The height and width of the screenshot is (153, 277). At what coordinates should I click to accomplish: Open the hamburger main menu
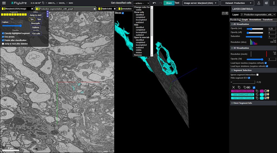4,3
